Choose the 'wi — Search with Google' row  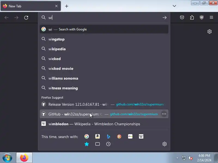click(104, 29)
